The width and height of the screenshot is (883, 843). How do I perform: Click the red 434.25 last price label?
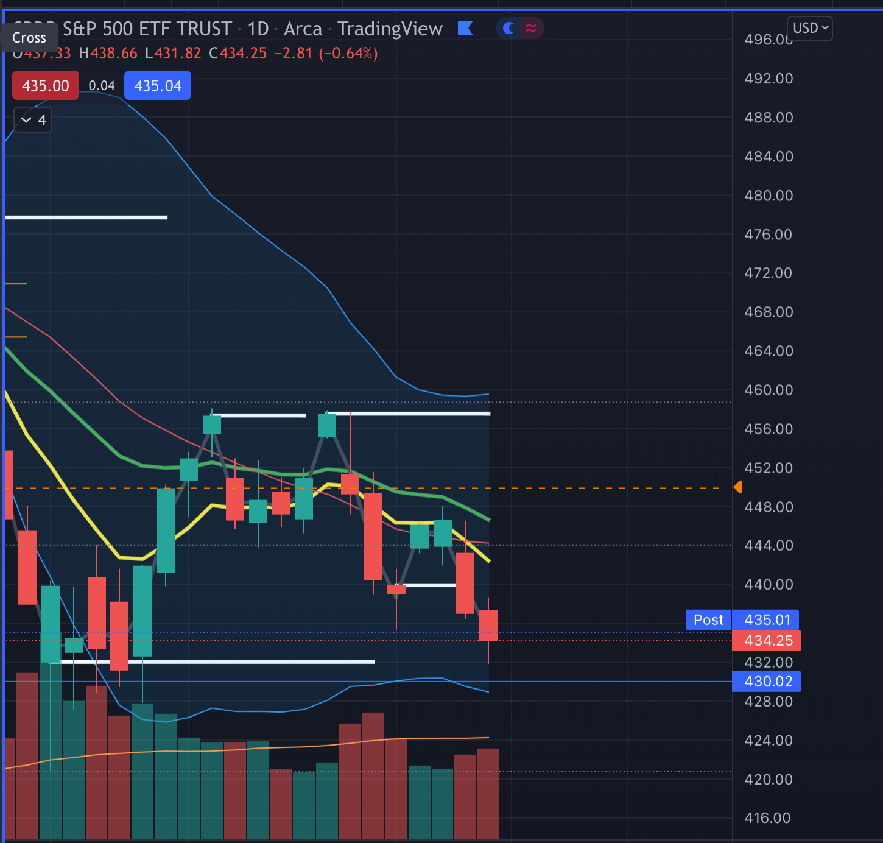coord(767,641)
